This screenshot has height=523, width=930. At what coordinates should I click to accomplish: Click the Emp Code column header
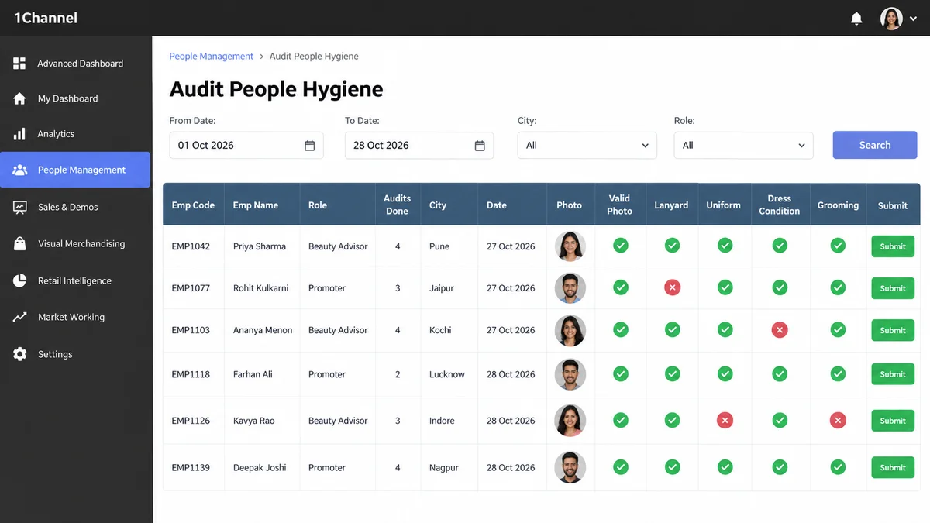tap(193, 205)
